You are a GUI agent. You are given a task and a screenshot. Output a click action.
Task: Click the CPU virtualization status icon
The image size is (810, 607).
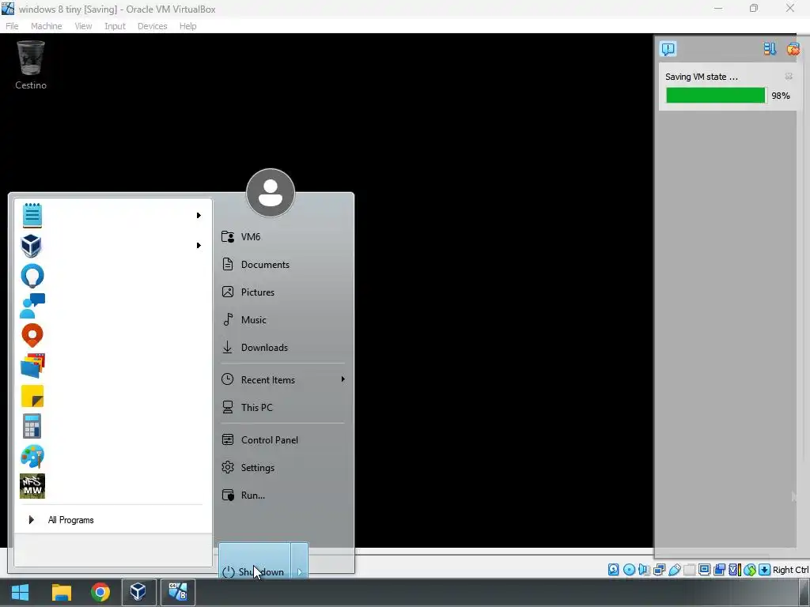pyautogui.click(x=735, y=569)
